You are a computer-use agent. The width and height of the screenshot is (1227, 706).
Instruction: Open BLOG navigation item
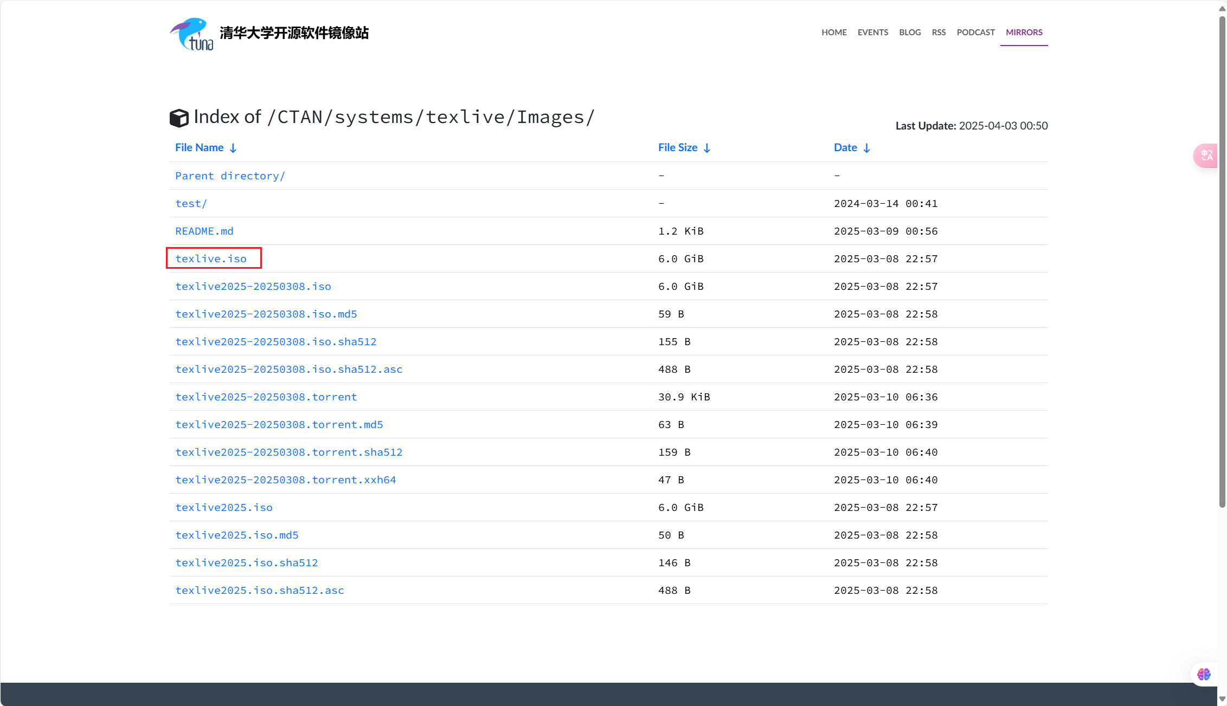pyautogui.click(x=910, y=32)
